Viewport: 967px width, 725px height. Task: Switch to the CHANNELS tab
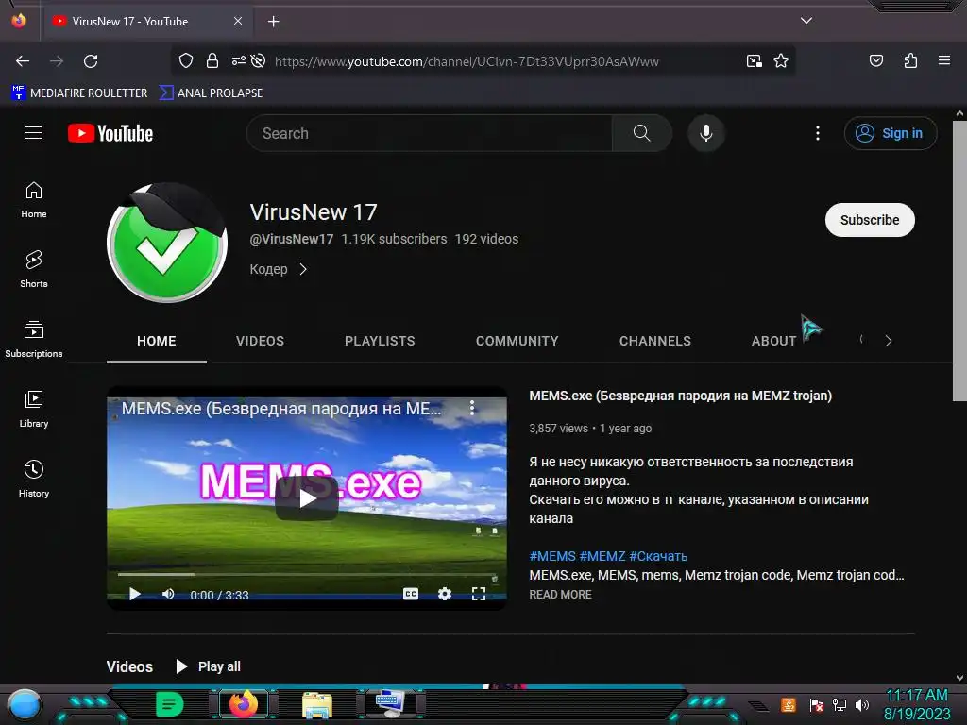[655, 341]
